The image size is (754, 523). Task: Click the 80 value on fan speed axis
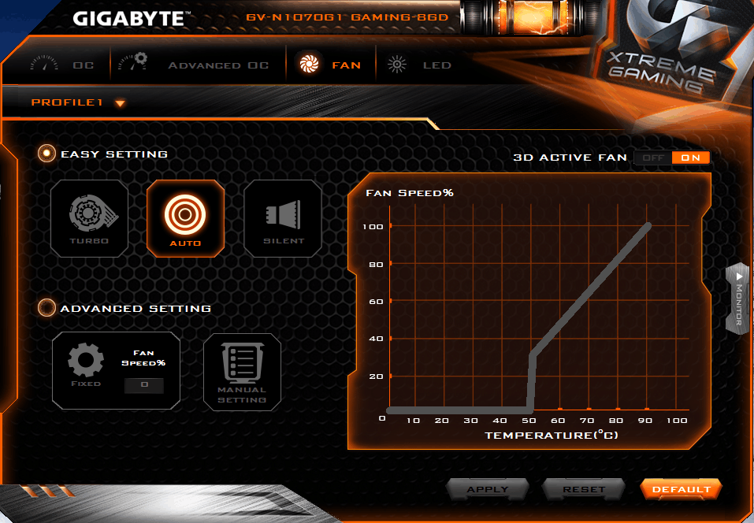tap(376, 265)
